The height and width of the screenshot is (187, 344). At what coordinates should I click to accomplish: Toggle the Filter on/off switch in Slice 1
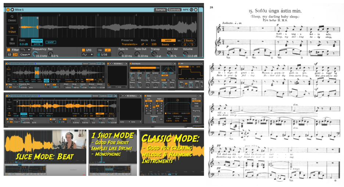pos(8,50)
